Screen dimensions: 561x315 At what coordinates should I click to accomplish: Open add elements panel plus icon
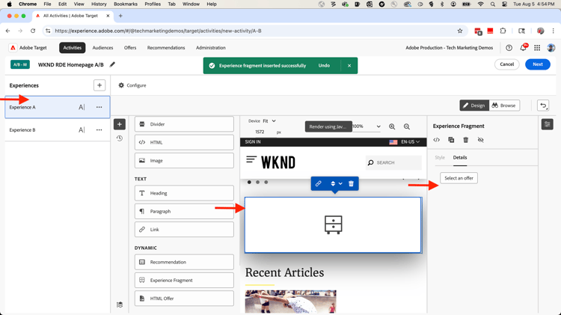click(x=120, y=124)
